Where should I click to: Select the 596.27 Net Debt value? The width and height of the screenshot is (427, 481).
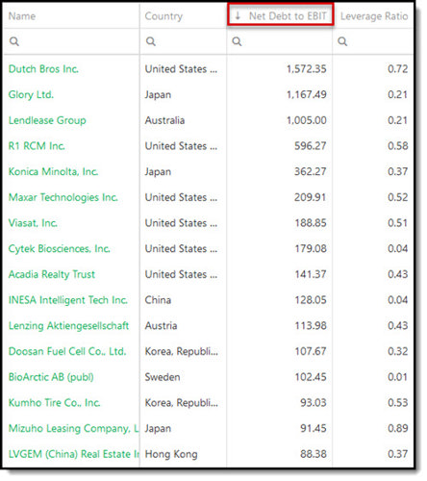[311, 146]
